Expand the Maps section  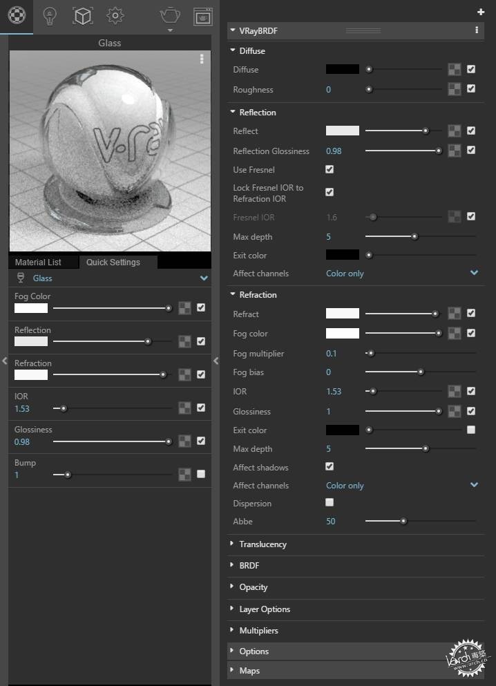[x=232, y=670]
